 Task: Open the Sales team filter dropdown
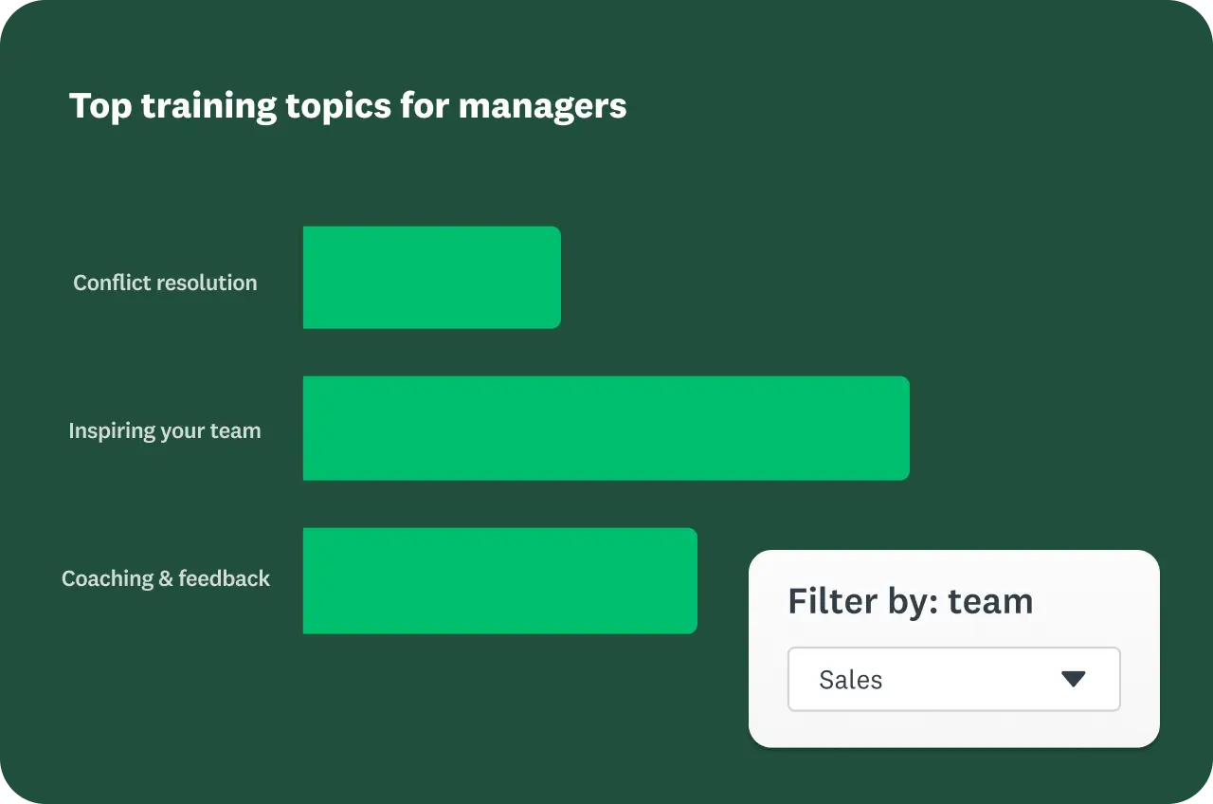pyautogui.click(x=953, y=679)
